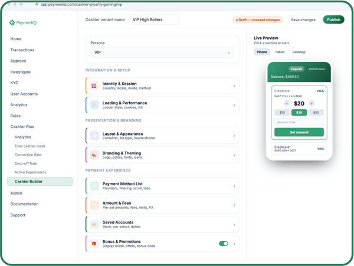Choose the $20 preset amount

pyautogui.click(x=299, y=112)
